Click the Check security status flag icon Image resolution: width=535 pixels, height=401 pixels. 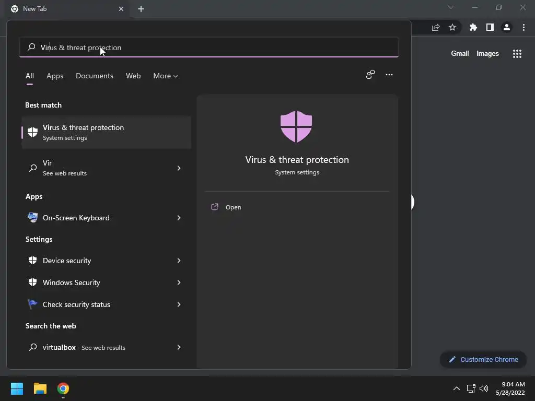32,304
